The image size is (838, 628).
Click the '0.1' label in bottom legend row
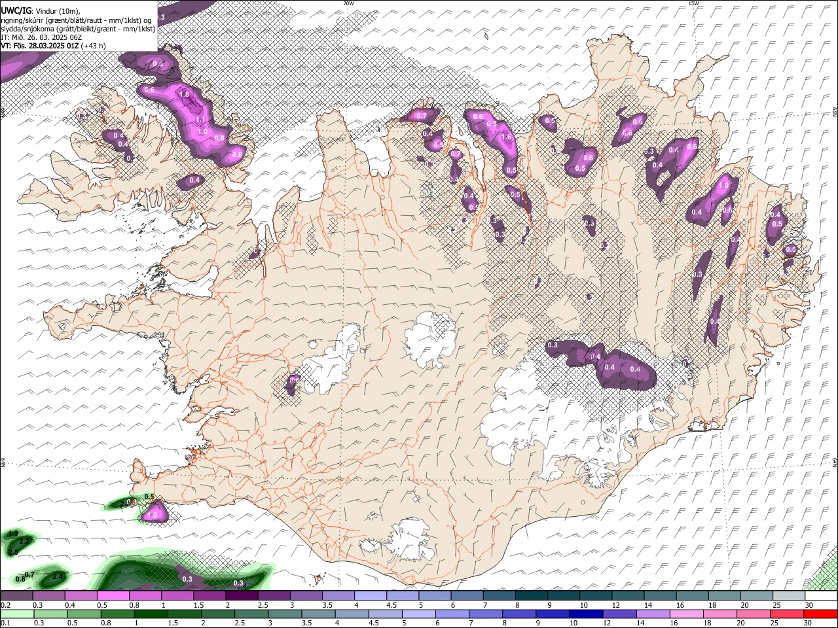point(5,623)
